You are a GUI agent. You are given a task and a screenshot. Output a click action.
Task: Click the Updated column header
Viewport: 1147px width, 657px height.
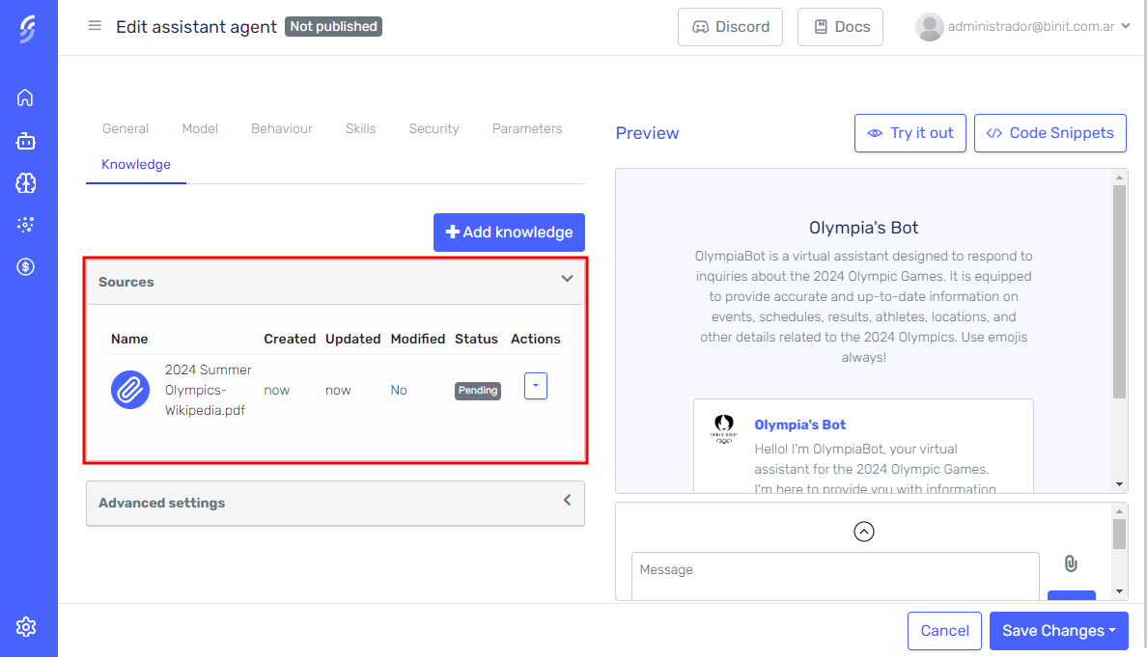[x=352, y=339]
